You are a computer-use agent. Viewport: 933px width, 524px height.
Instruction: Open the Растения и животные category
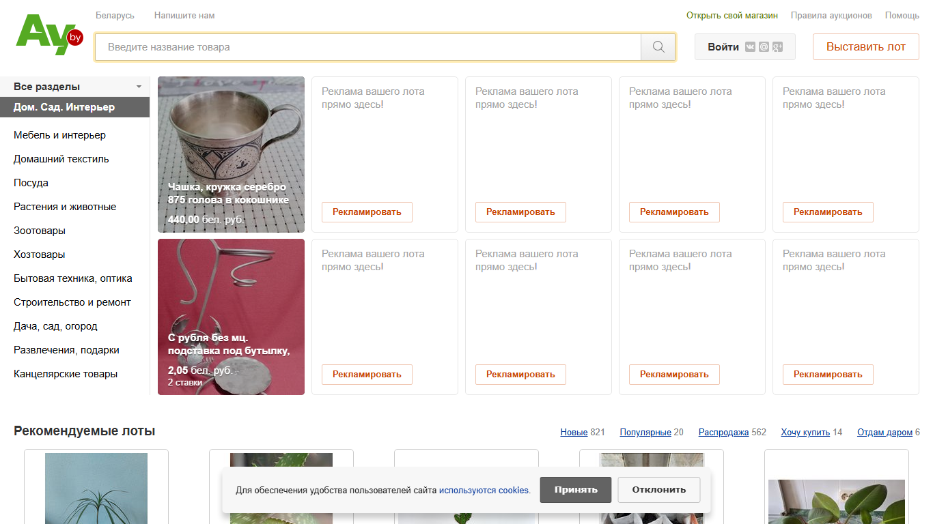click(65, 207)
